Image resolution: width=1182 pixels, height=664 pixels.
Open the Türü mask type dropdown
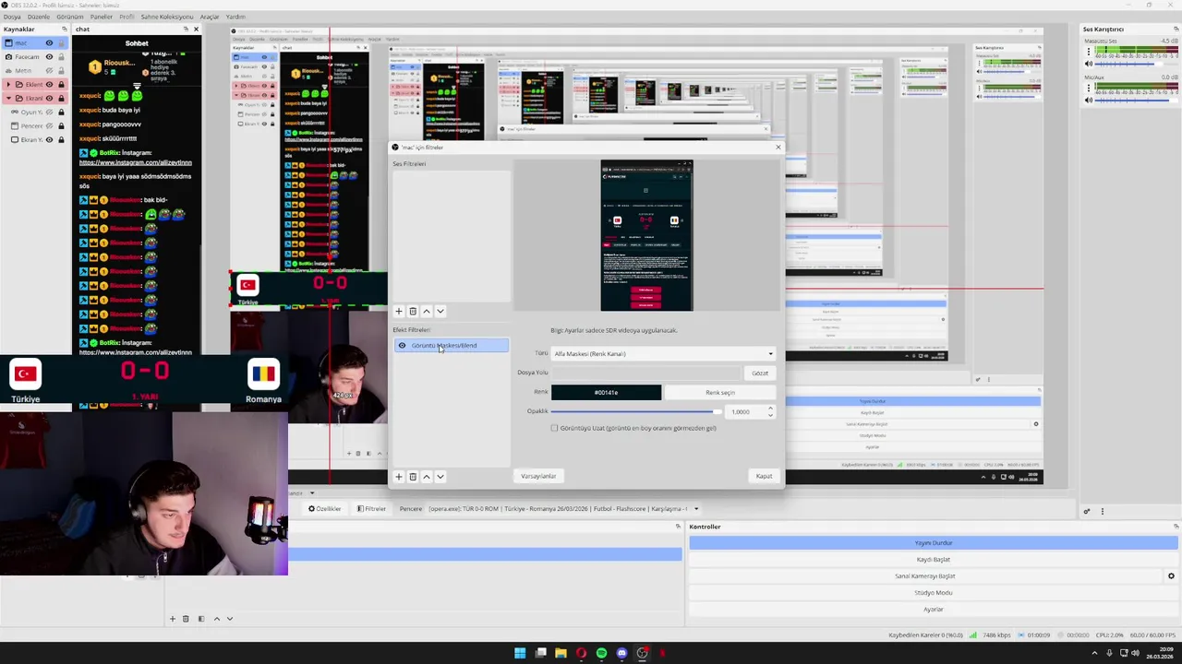(x=663, y=354)
